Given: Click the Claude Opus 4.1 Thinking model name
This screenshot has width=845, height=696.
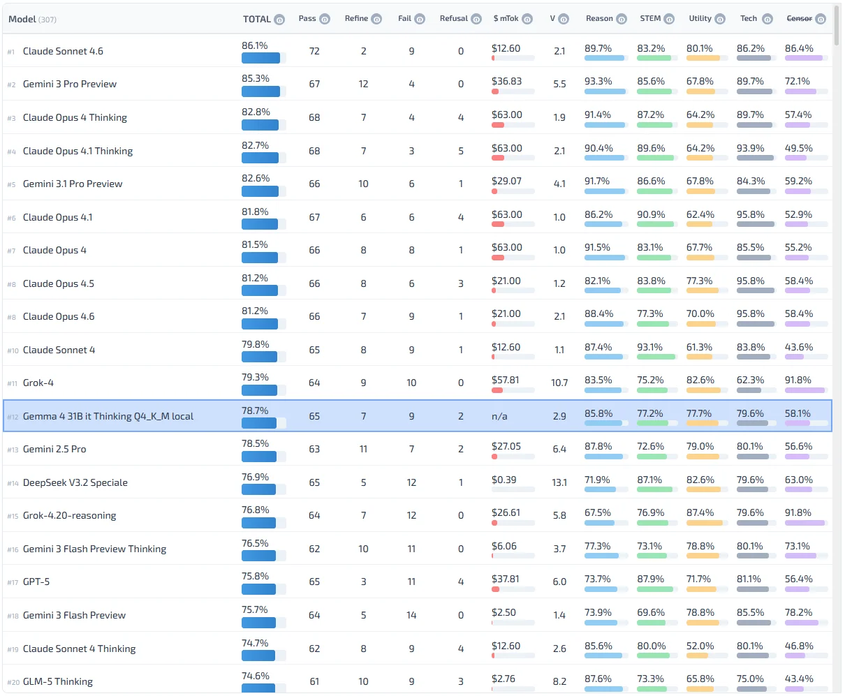Looking at the screenshot, I should pyautogui.click(x=78, y=151).
